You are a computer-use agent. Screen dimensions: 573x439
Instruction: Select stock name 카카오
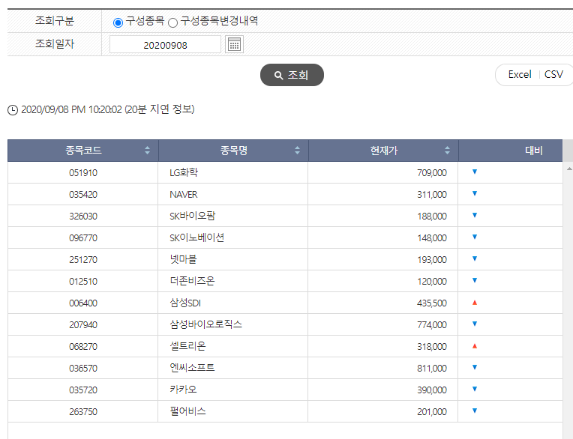pyautogui.click(x=183, y=390)
